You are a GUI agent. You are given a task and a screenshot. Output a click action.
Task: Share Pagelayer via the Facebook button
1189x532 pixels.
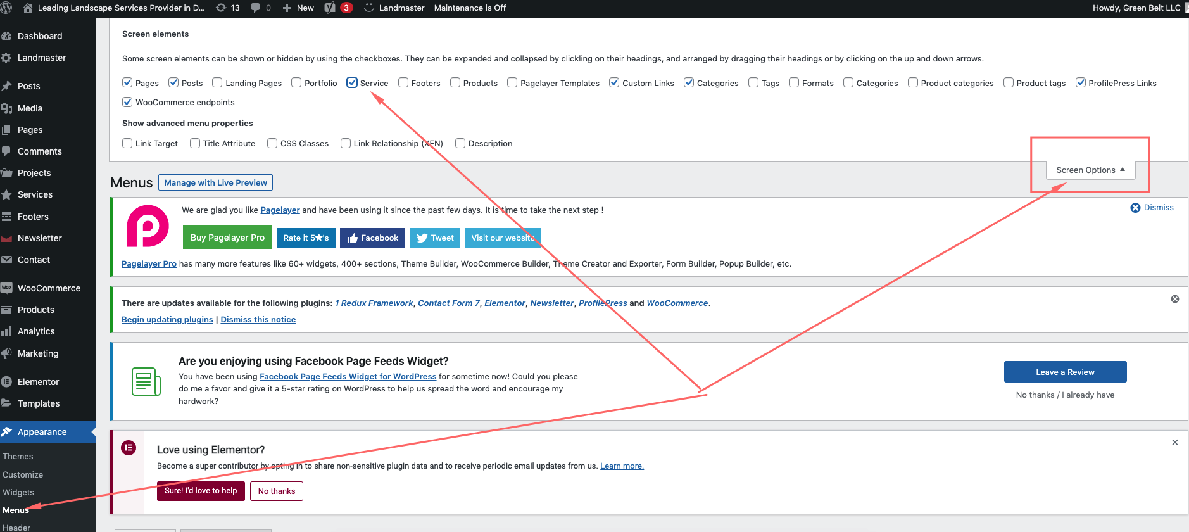(x=372, y=237)
